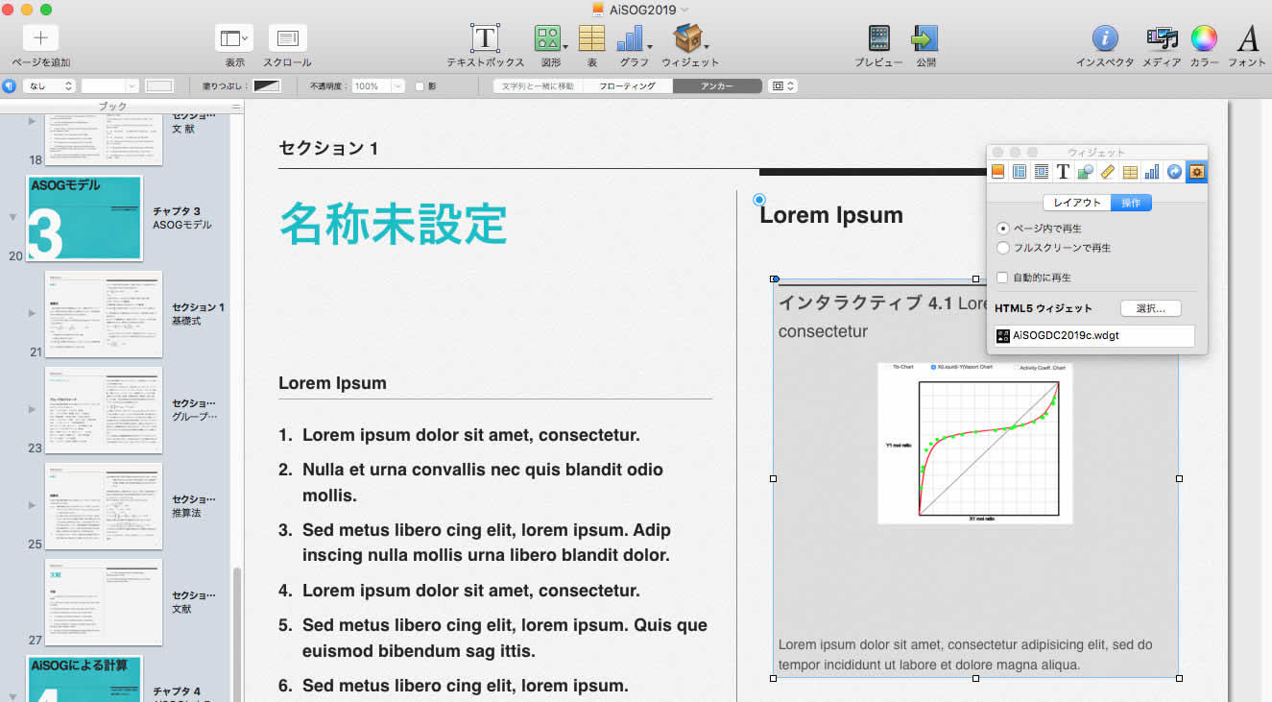
Task: Click the 公開 publish icon
Action: (x=924, y=38)
